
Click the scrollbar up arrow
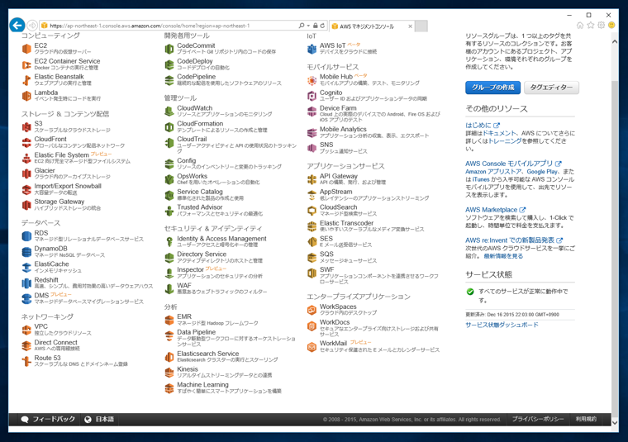click(615, 41)
